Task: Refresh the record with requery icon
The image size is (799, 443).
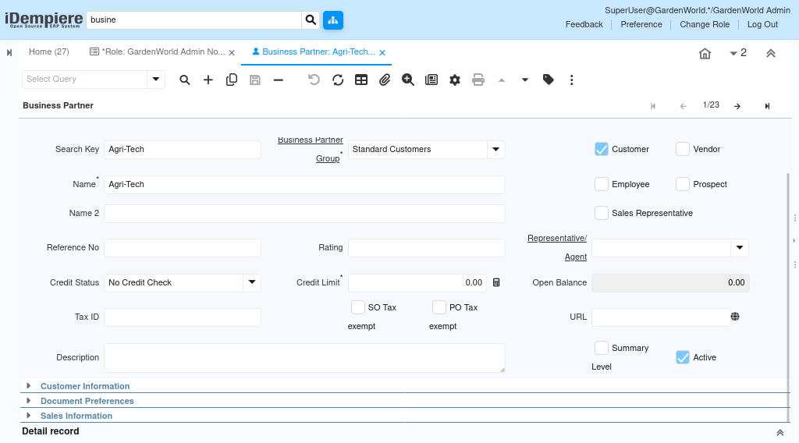Action: (338, 80)
